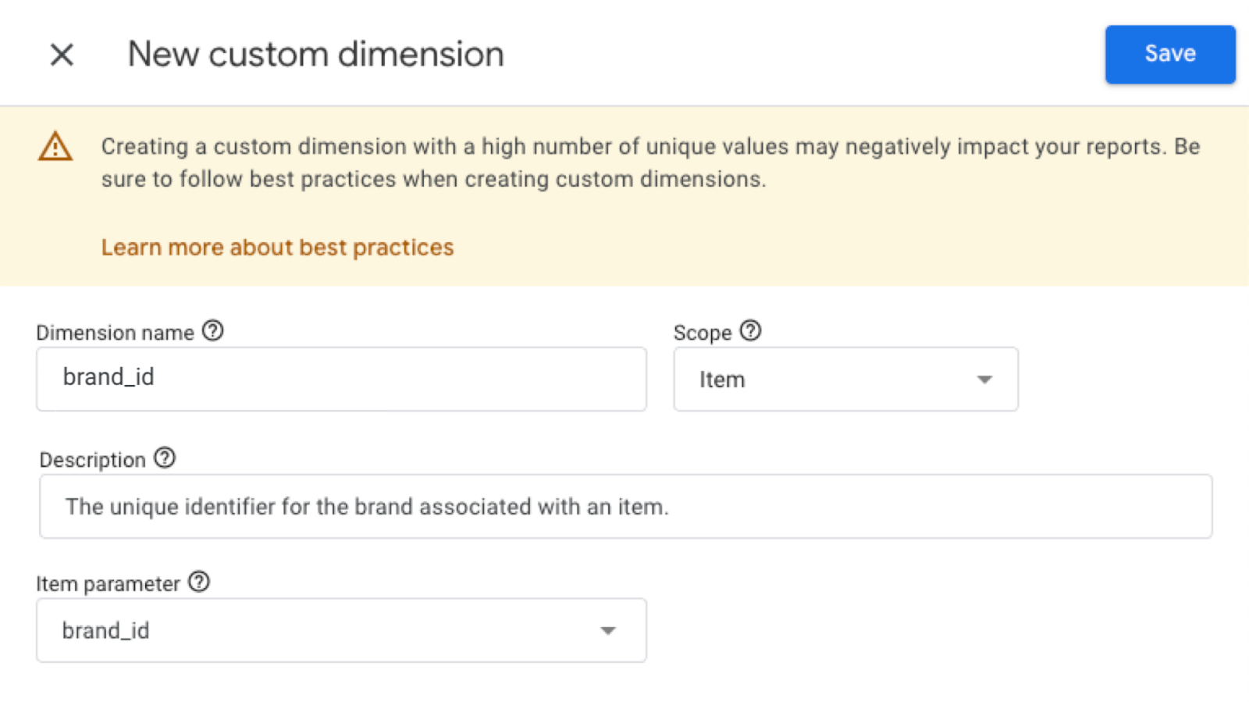
Task: Save the new custom dimension
Action: [x=1169, y=54]
